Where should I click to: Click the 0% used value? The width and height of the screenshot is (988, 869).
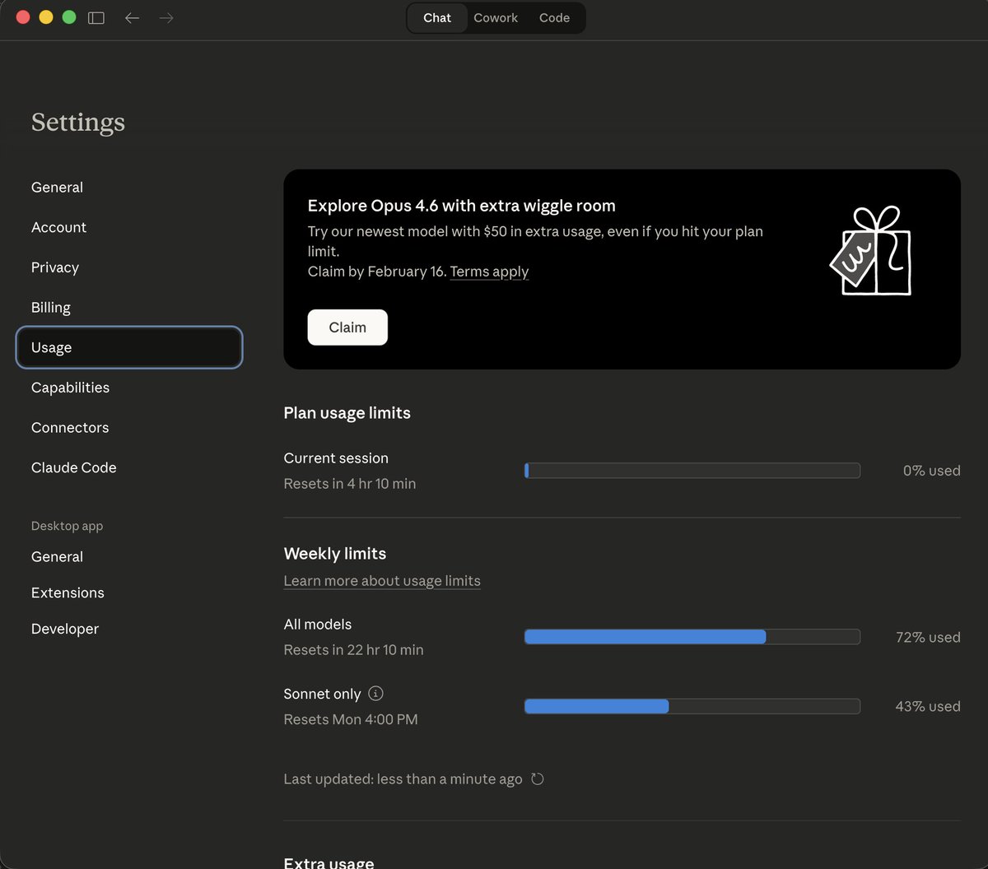tap(931, 471)
